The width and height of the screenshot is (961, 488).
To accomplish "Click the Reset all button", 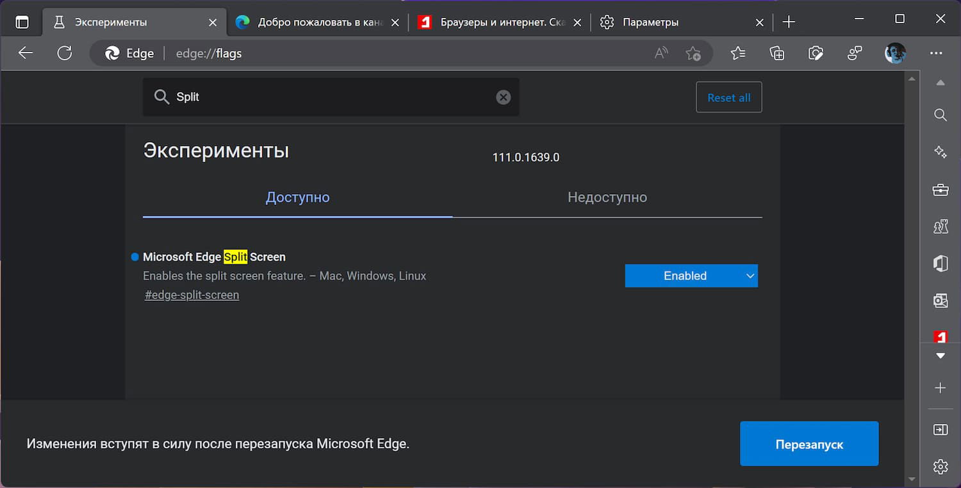I will pos(728,97).
